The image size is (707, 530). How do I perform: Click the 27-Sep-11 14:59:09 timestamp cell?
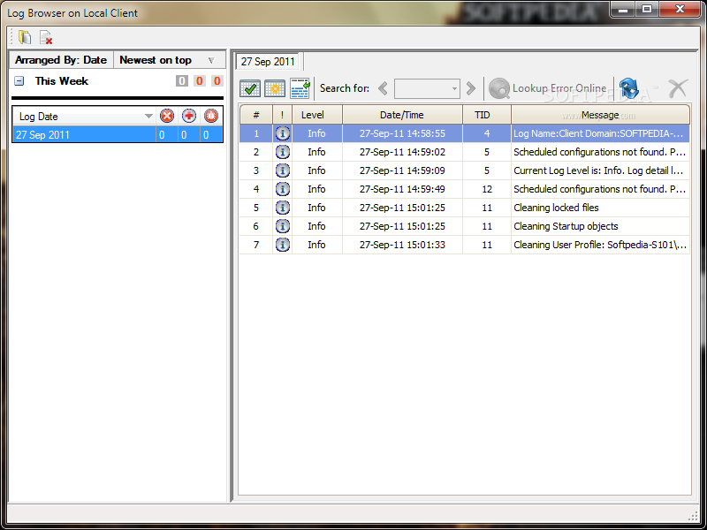pos(402,170)
